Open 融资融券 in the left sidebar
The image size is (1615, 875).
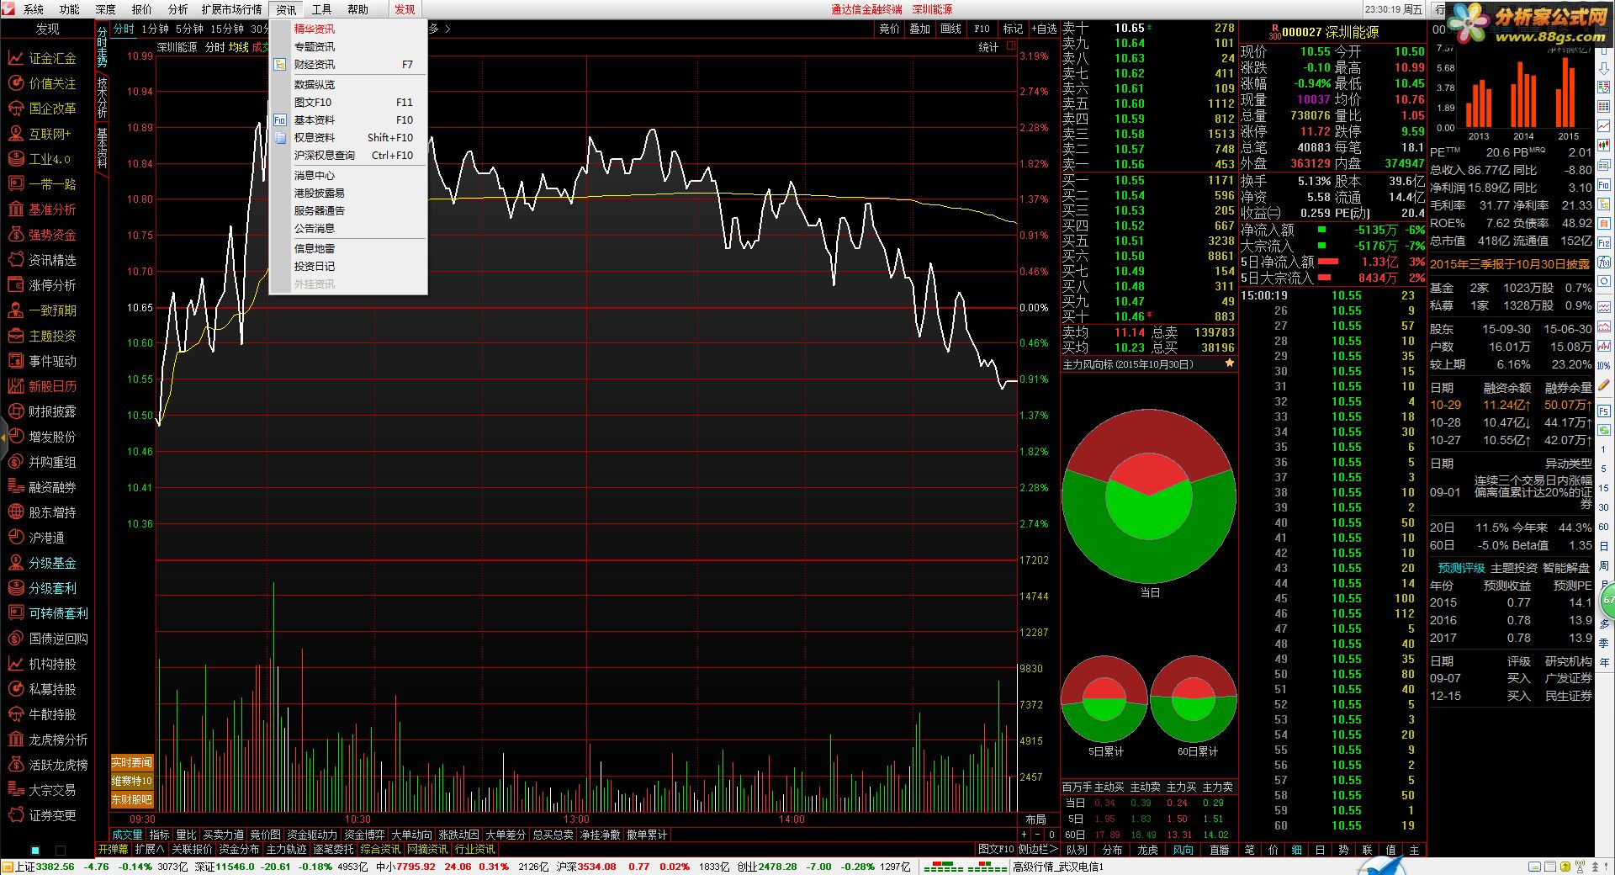(42, 487)
